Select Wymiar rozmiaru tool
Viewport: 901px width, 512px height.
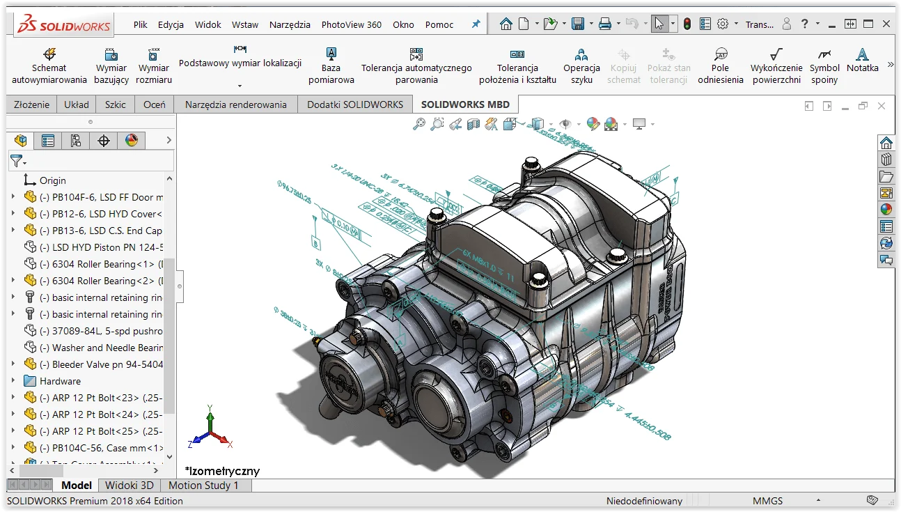coord(154,65)
